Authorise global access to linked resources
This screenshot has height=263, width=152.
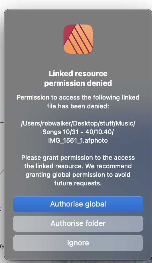pyautogui.click(x=78, y=204)
